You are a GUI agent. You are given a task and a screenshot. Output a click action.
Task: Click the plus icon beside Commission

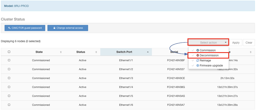[198, 50]
